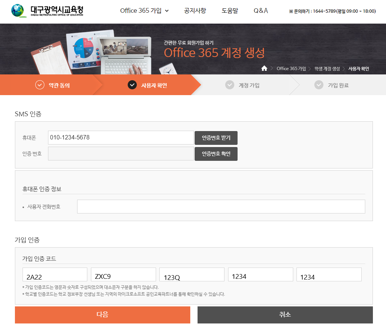Click the SMS 인증 heading
Viewport: 386px width, 330px height.
coord(28,114)
